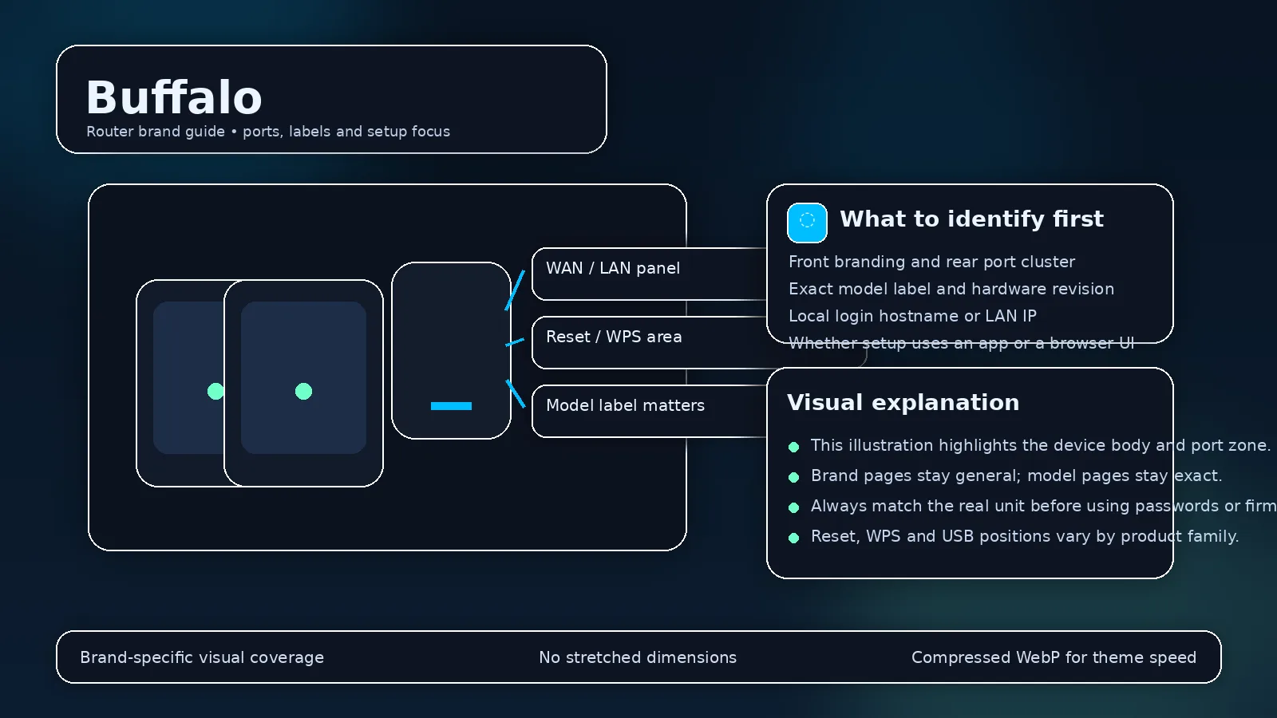The height and width of the screenshot is (718, 1277).
Task: Click the line Reset, WPS and USB positions vary
Action: coord(1025,536)
